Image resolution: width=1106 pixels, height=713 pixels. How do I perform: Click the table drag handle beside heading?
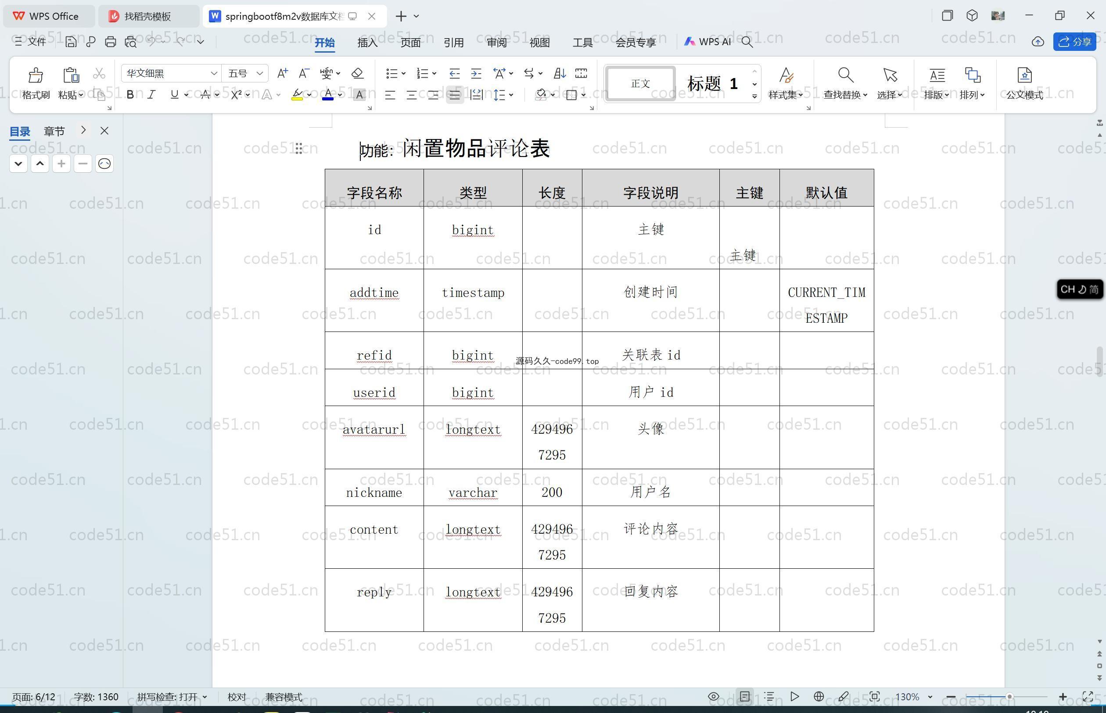[299, 149]
